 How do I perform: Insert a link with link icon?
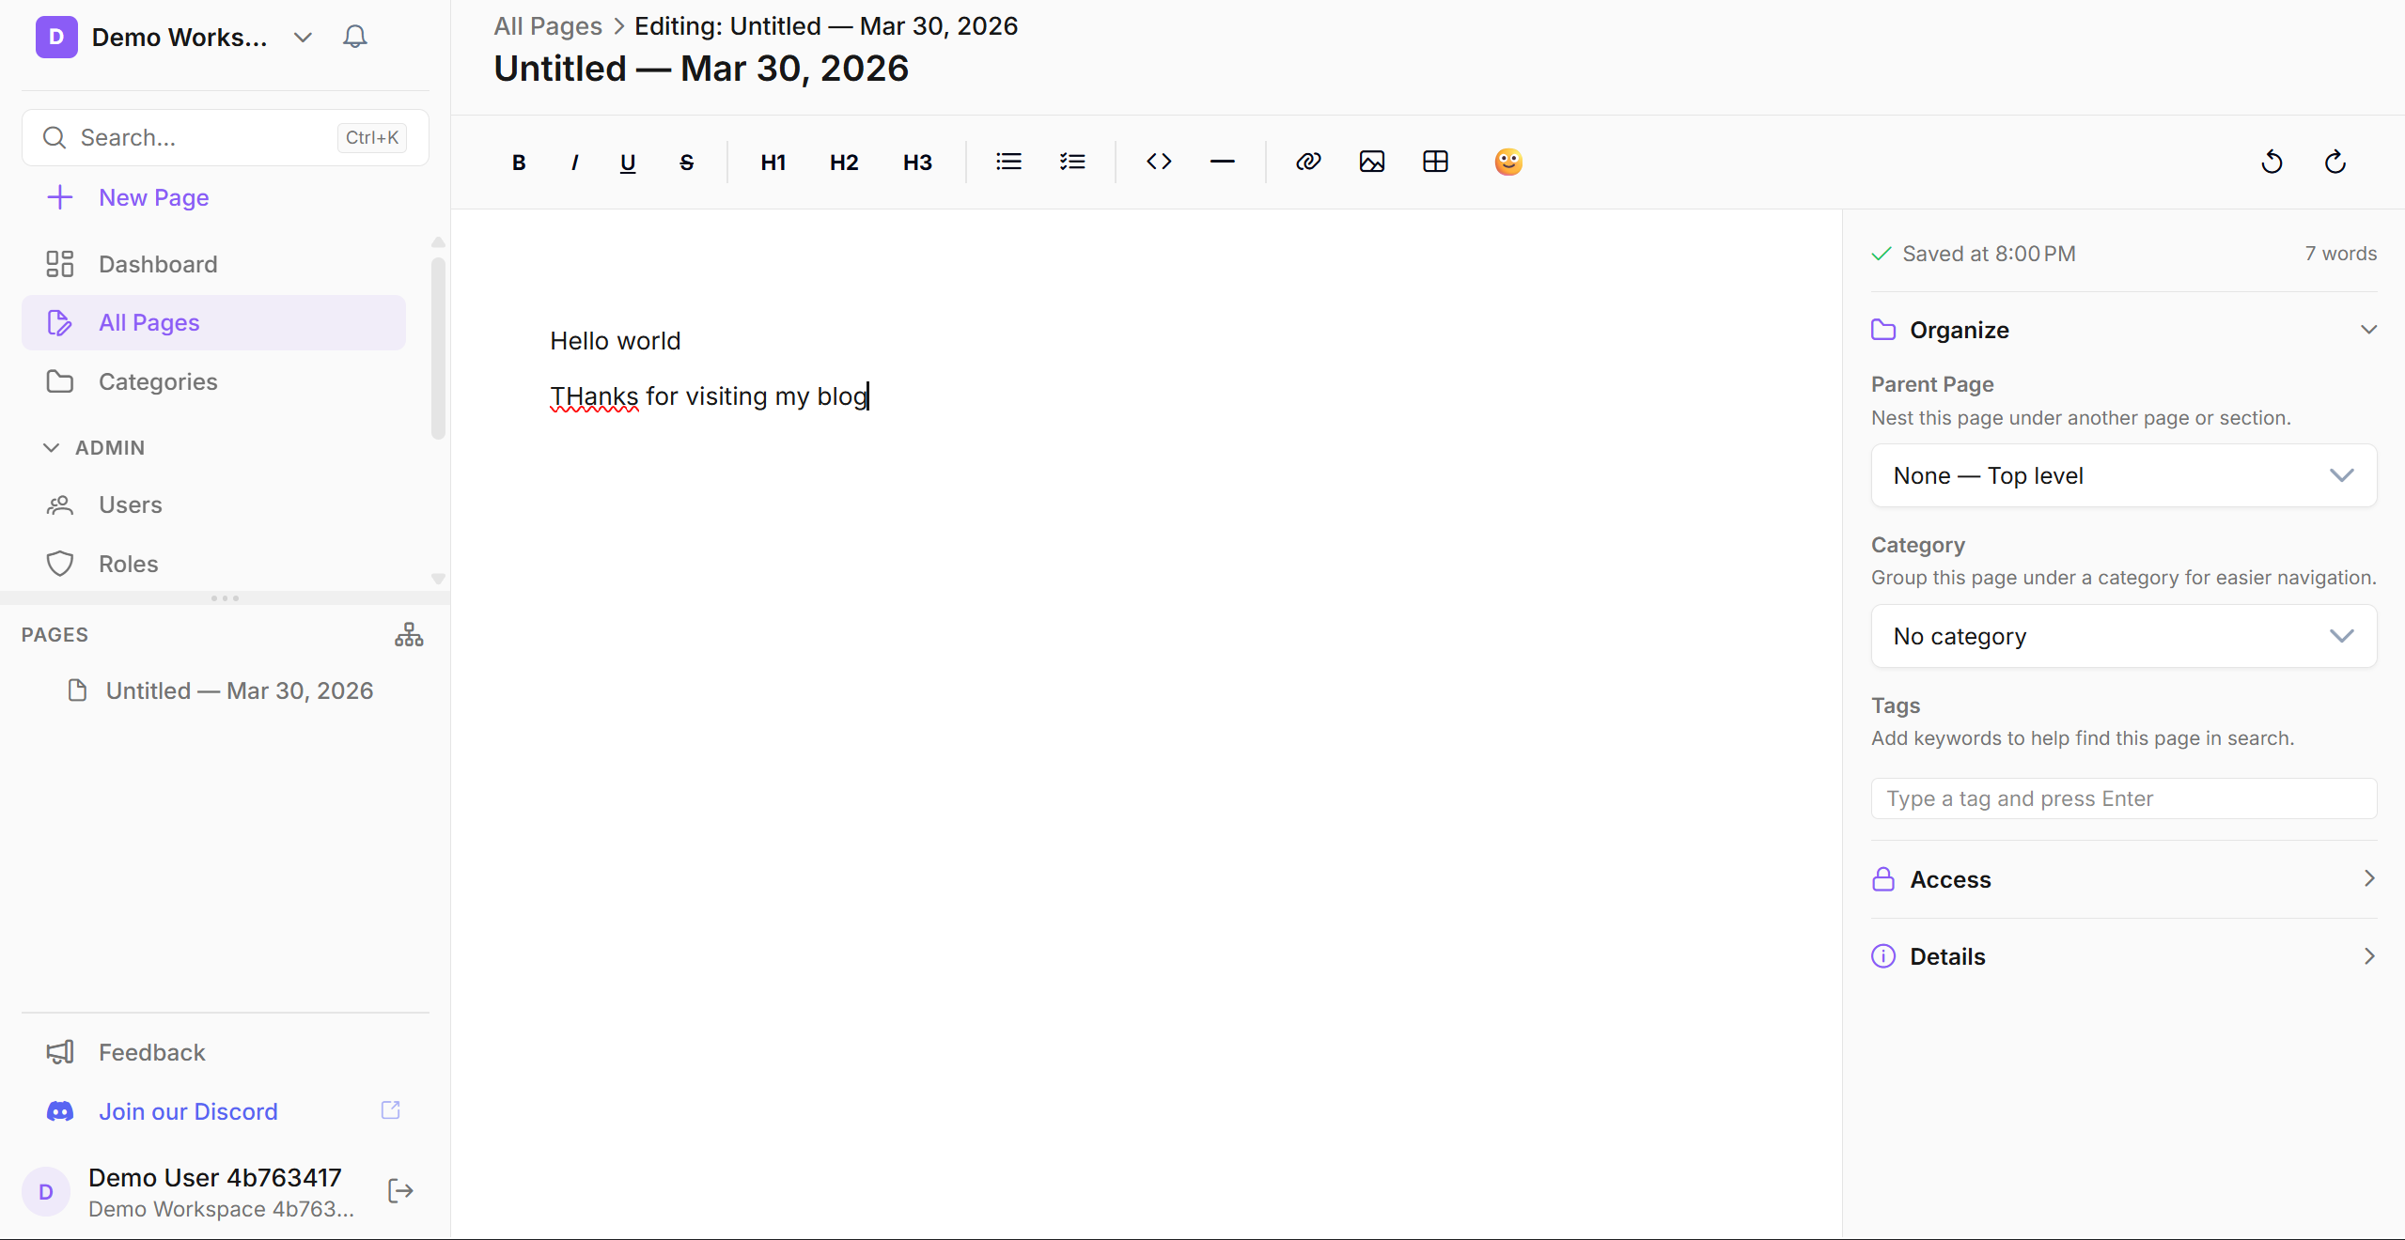click(x=1308, y=162)
